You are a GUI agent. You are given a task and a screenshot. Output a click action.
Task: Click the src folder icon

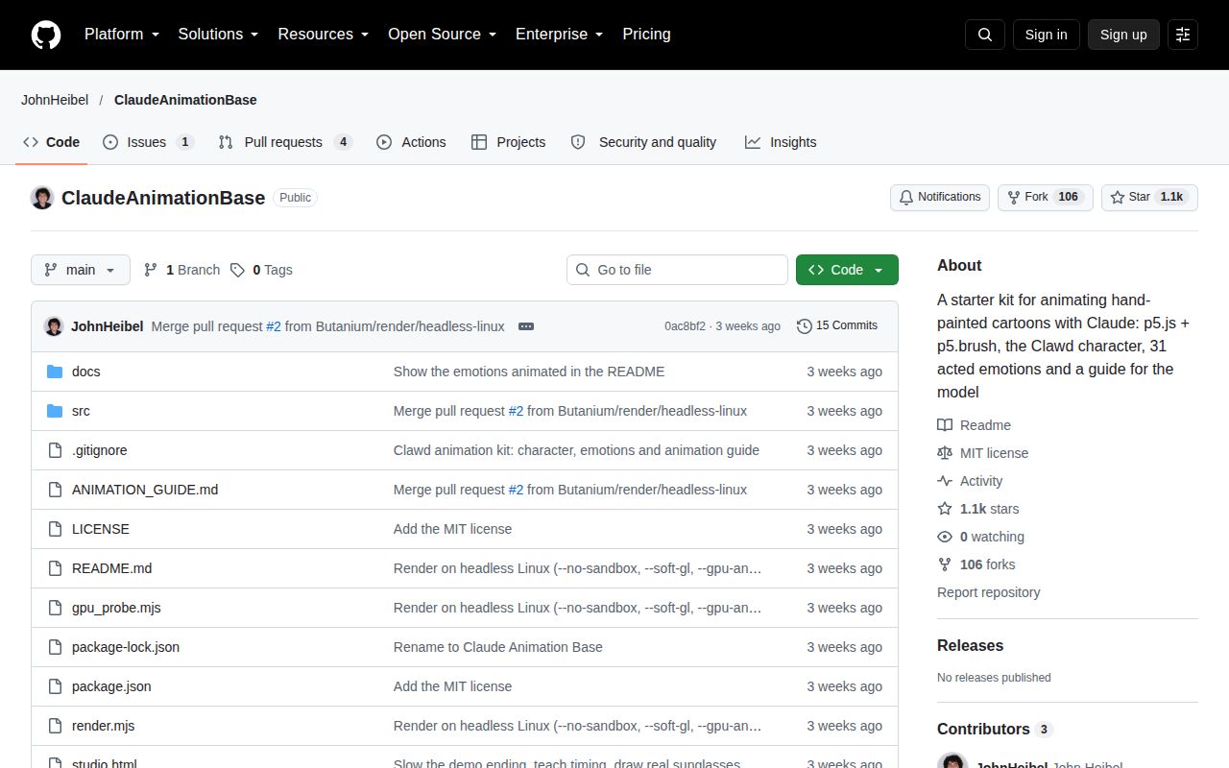click(x=55, y=411)
